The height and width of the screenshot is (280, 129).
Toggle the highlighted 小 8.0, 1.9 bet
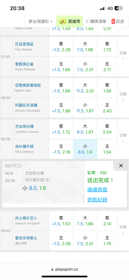pyautogui.click(x=85, y=149)
